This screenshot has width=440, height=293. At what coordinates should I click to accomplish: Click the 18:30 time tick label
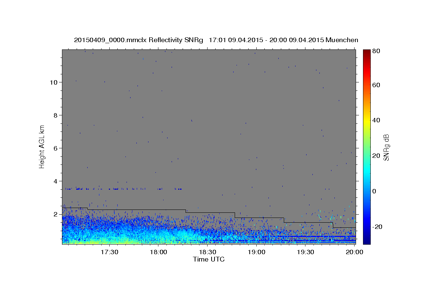(x=207, y=252)
